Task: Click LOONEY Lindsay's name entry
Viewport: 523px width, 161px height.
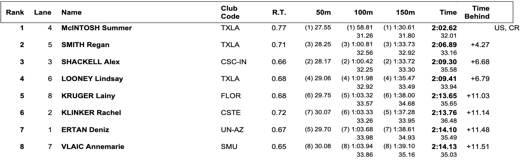Action: (x=92, y=79)
